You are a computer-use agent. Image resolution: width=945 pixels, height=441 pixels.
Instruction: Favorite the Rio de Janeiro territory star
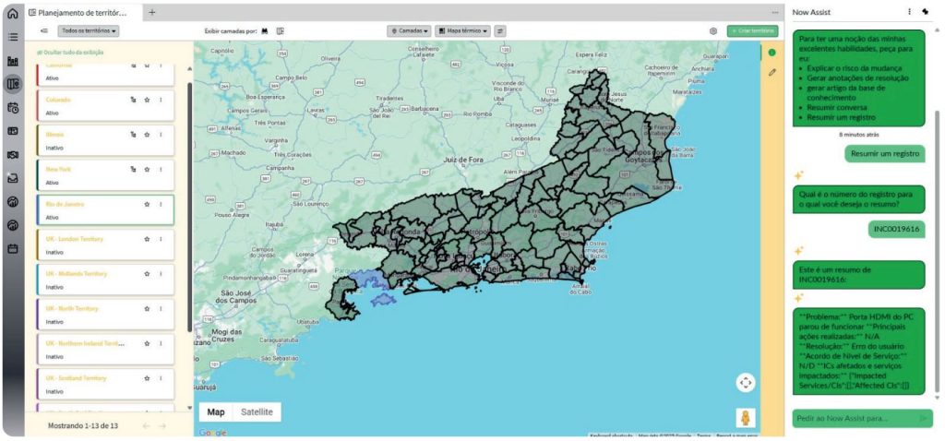147,204
